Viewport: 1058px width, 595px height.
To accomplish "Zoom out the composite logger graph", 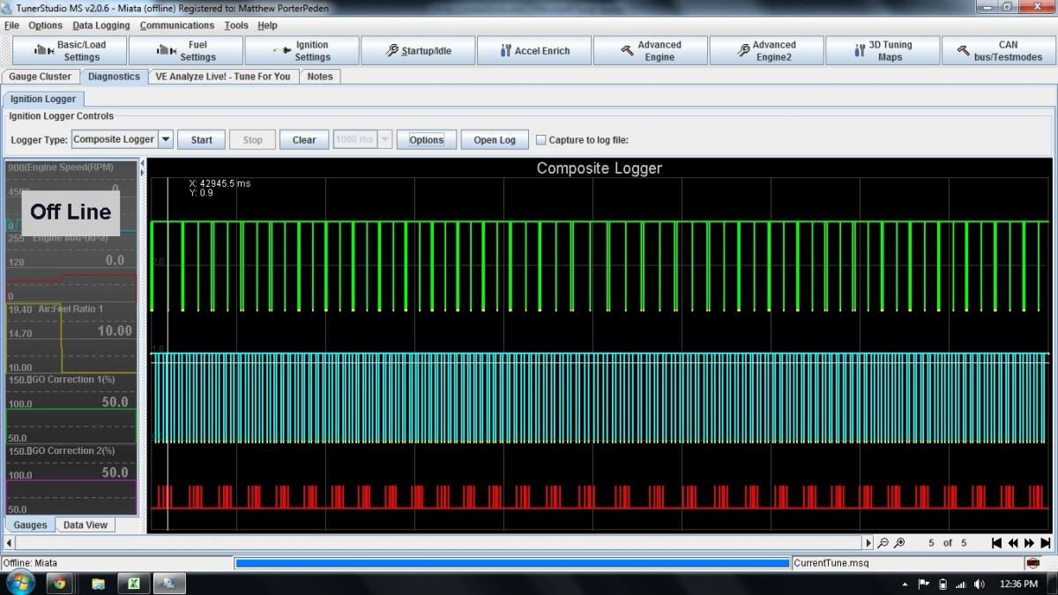I will (x=883, y=543).
